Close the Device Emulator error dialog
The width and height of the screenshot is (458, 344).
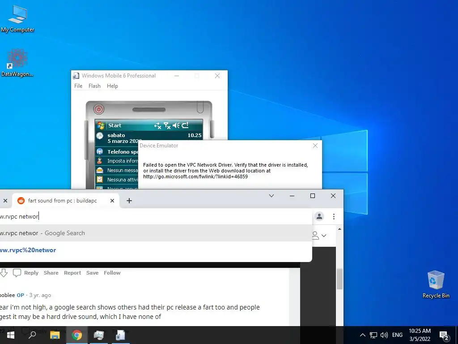click(315, 146)
